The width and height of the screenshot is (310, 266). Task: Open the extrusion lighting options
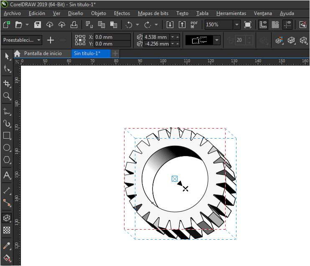tap(303, 41)
